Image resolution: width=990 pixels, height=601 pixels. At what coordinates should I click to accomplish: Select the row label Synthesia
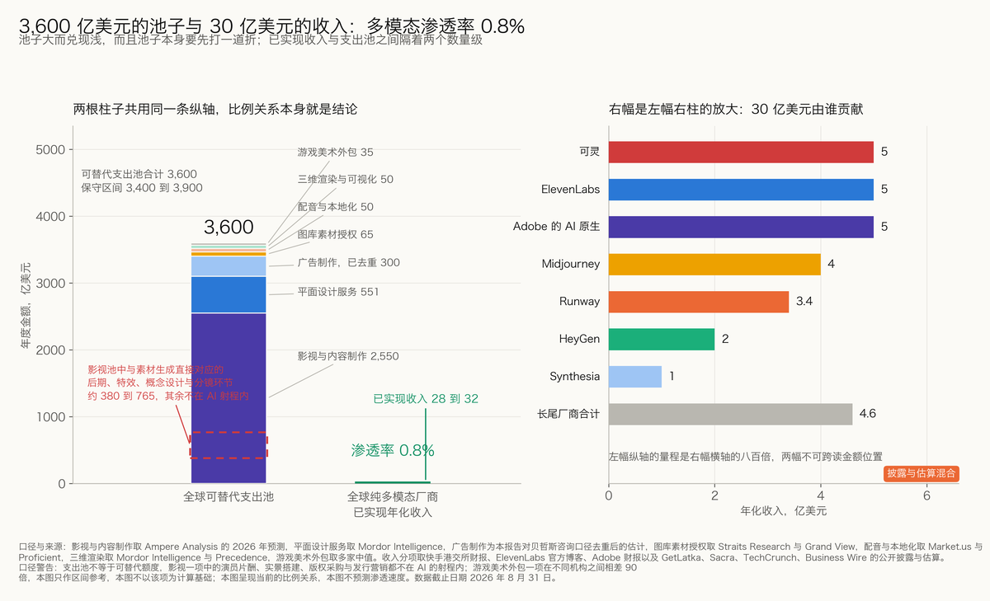[575, 377]
